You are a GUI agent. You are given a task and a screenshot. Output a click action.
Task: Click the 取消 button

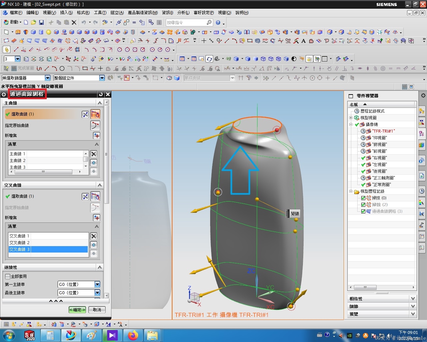click(97, 310)
